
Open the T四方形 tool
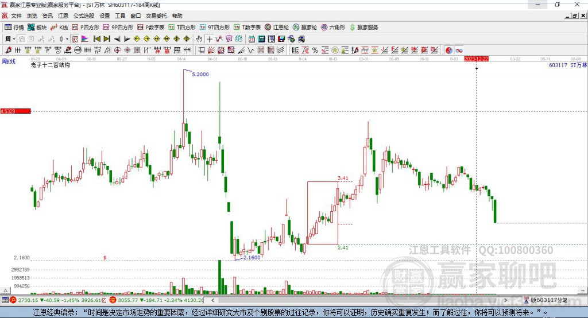[x=182, y=28]
